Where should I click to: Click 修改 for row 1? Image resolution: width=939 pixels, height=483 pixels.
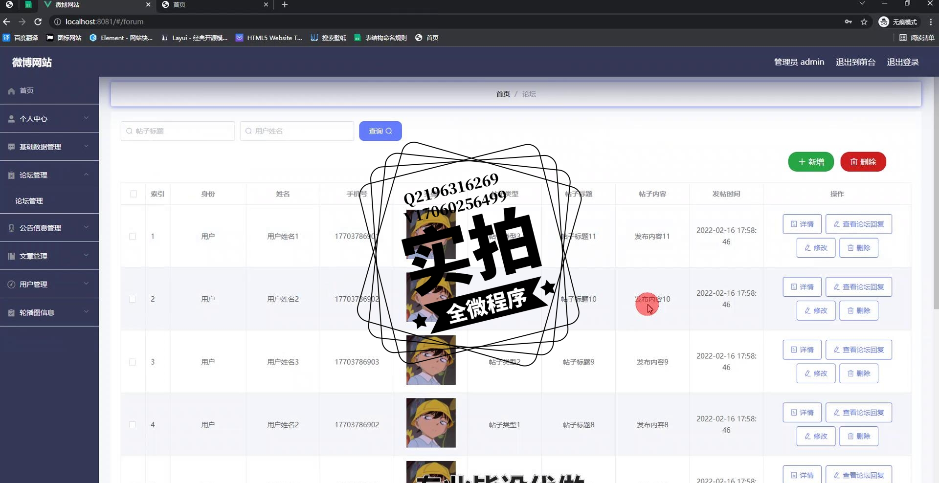[816, 248]
